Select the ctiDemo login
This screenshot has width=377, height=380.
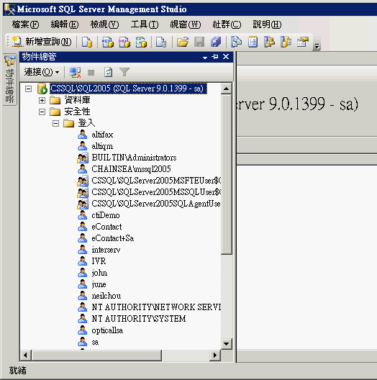tap(105, 215)
